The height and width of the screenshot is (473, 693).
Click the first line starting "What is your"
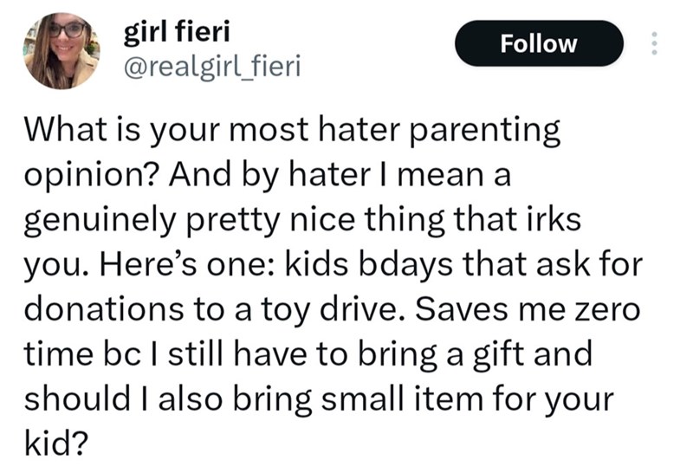point(295,133)
